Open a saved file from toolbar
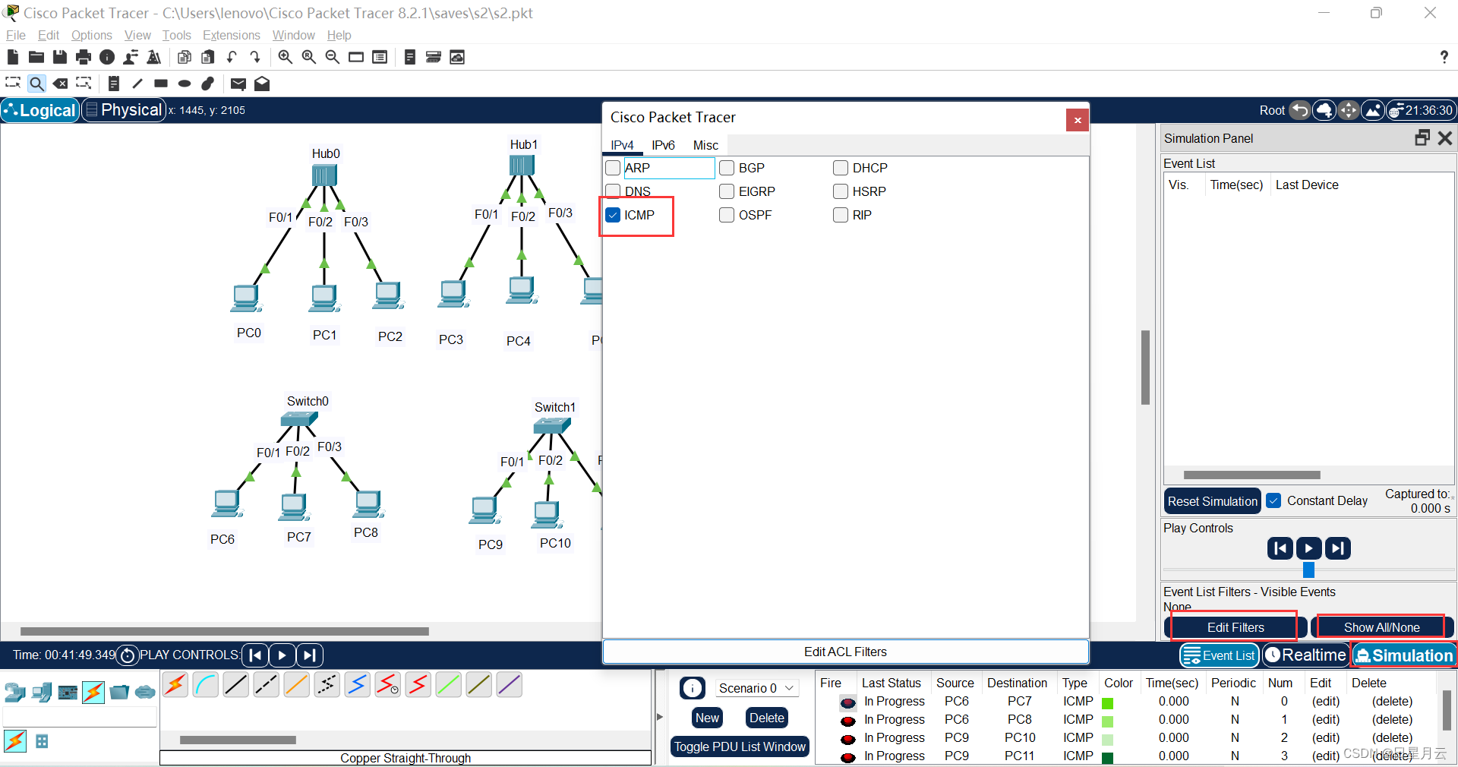The image size is (1458, 767). tap(36, 57)
